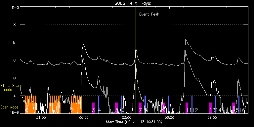The height and width of the screenshot is (127, 254).
Task: Select the blue sit-and-stare marker numbered 4
Action: pyautogui.click(x=98, y=105)
